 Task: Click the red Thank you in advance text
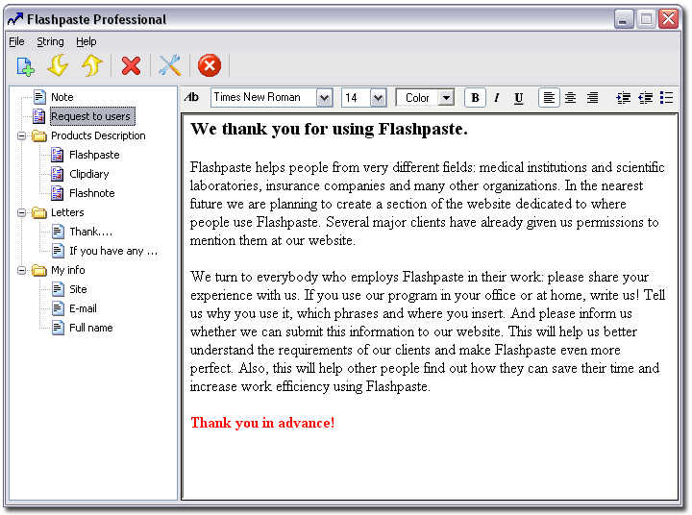262,423
